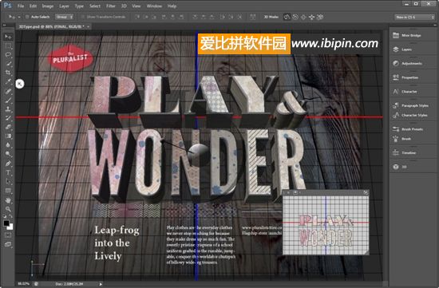
Task: Open the Select menu
Action: coord(95,6)
